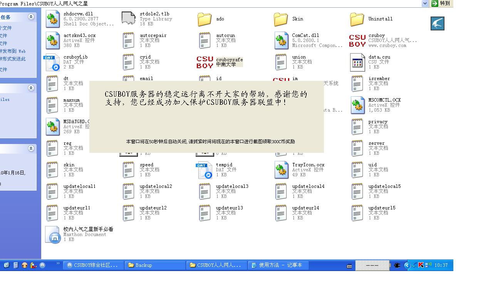Collapse the middle sidebar panel with its chevron
The height and width of the screenshot is (308, 493).
tap(31, 88)
